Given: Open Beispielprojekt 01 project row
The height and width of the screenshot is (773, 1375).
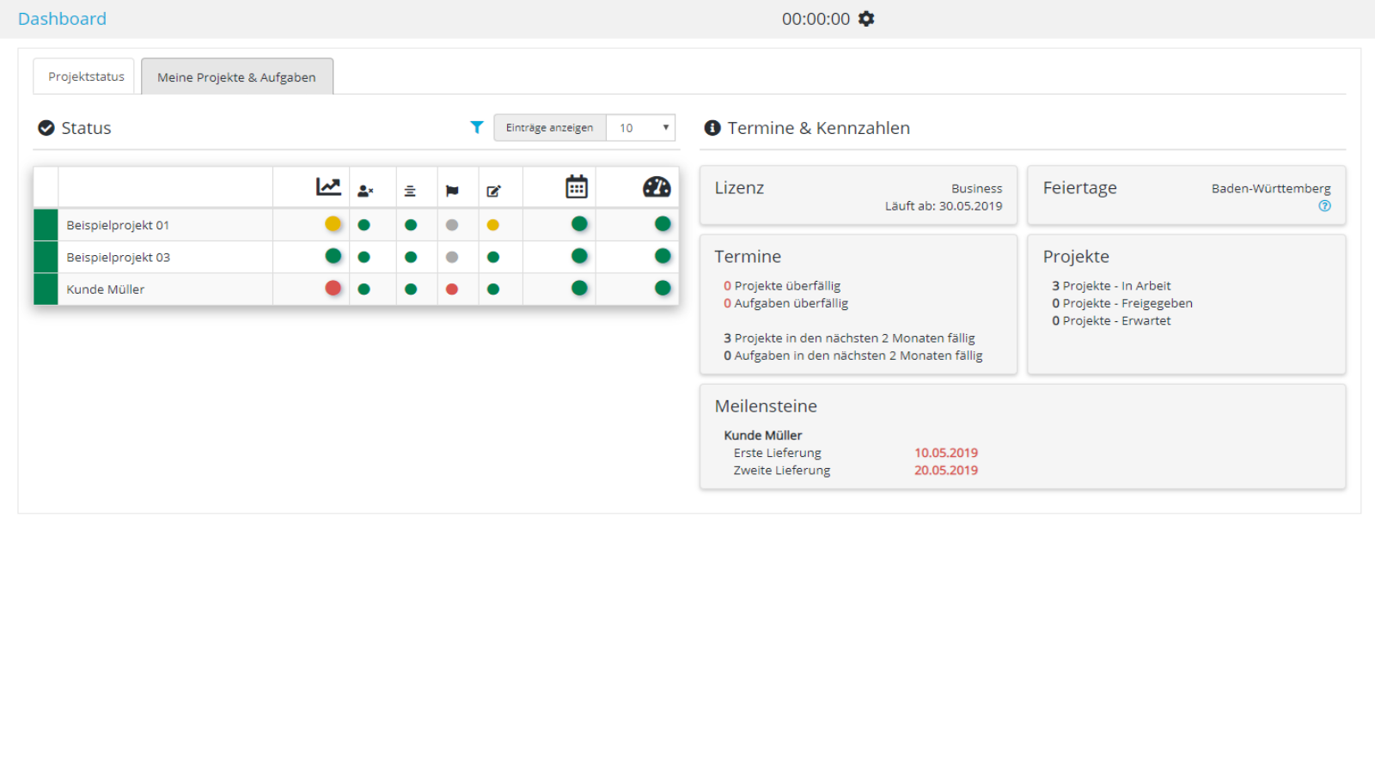Looking at the screenshot, I should click(118, 225).
